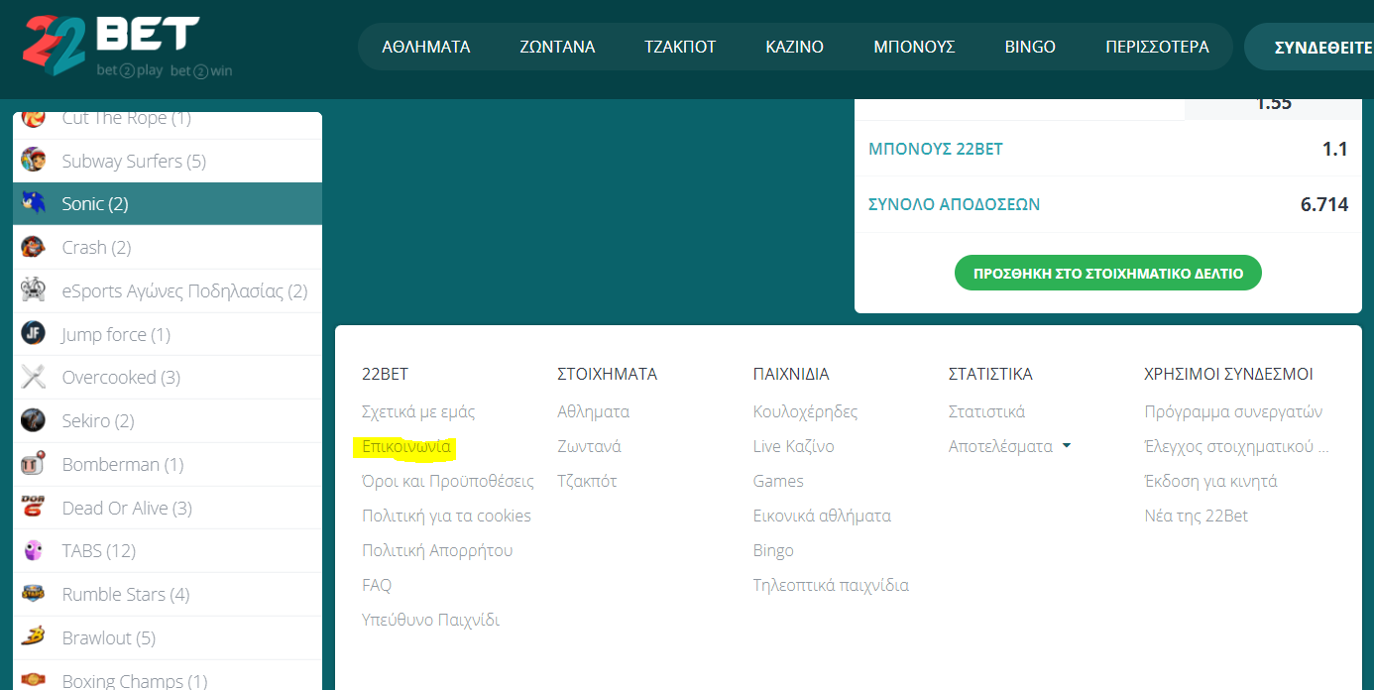
Task: Open Έλεγχος στοιχηματικού link
Action: click(1235, 446)
